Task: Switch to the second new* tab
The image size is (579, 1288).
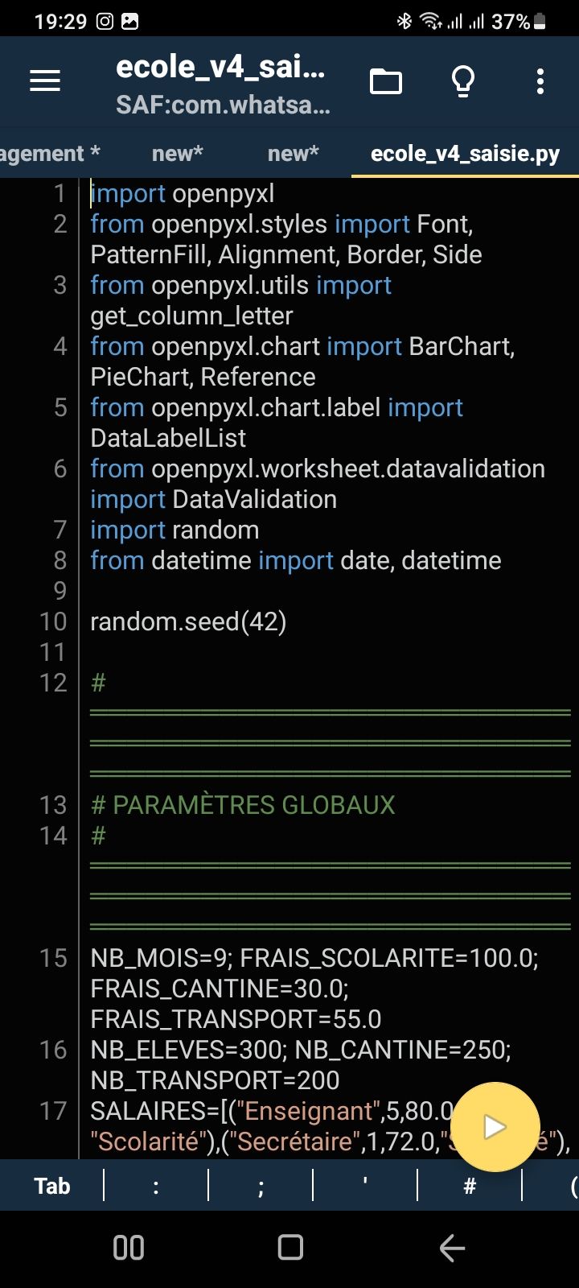Action: tap(294, 154)
